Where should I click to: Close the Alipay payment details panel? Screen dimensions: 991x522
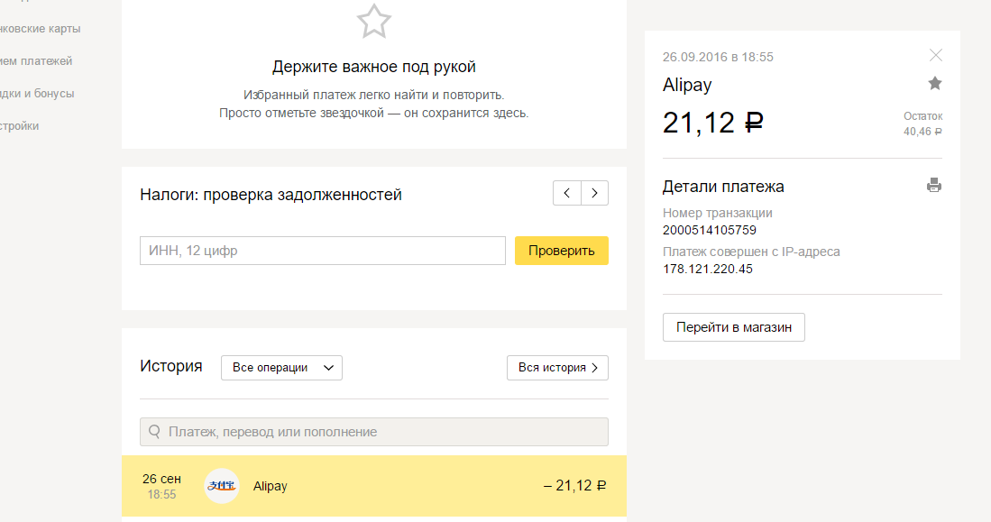coord(935,56)
